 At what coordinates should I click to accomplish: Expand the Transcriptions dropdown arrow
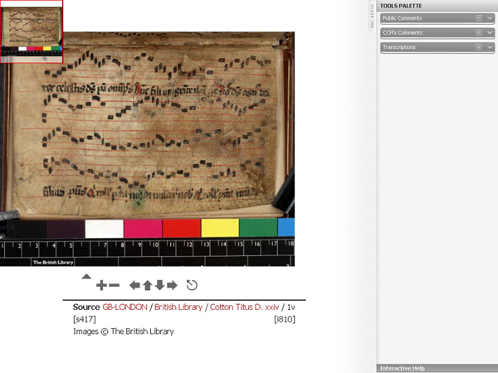click(x=490, y=47)
